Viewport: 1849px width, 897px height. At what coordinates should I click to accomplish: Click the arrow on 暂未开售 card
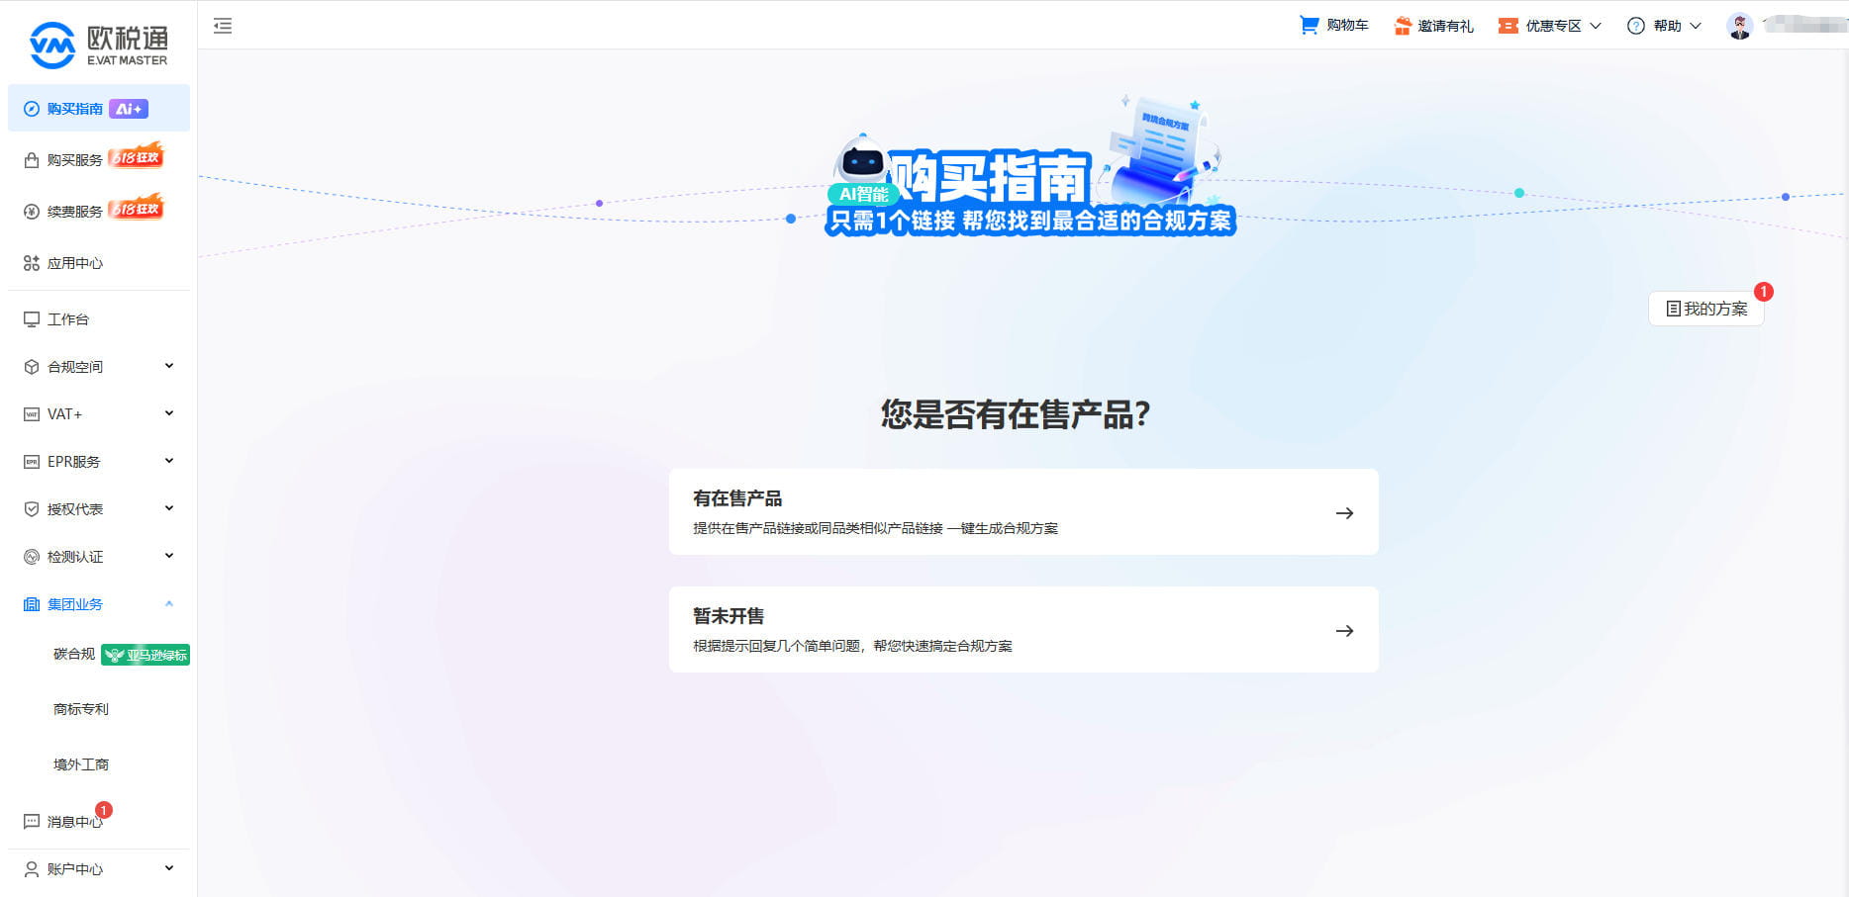click(x=1344, y=631)
